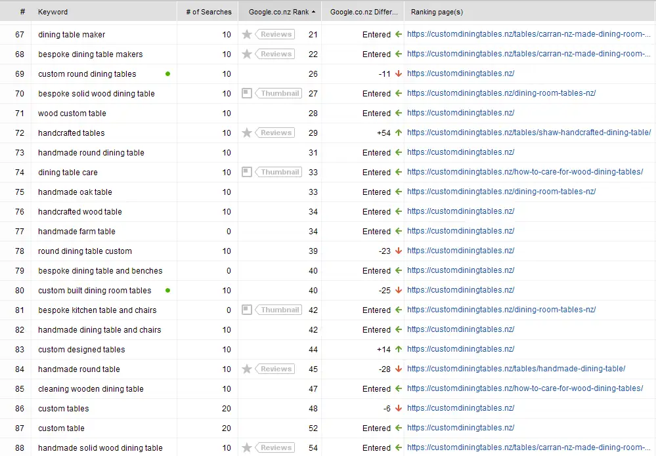Select keyword 'custom table'

point(61,428)
